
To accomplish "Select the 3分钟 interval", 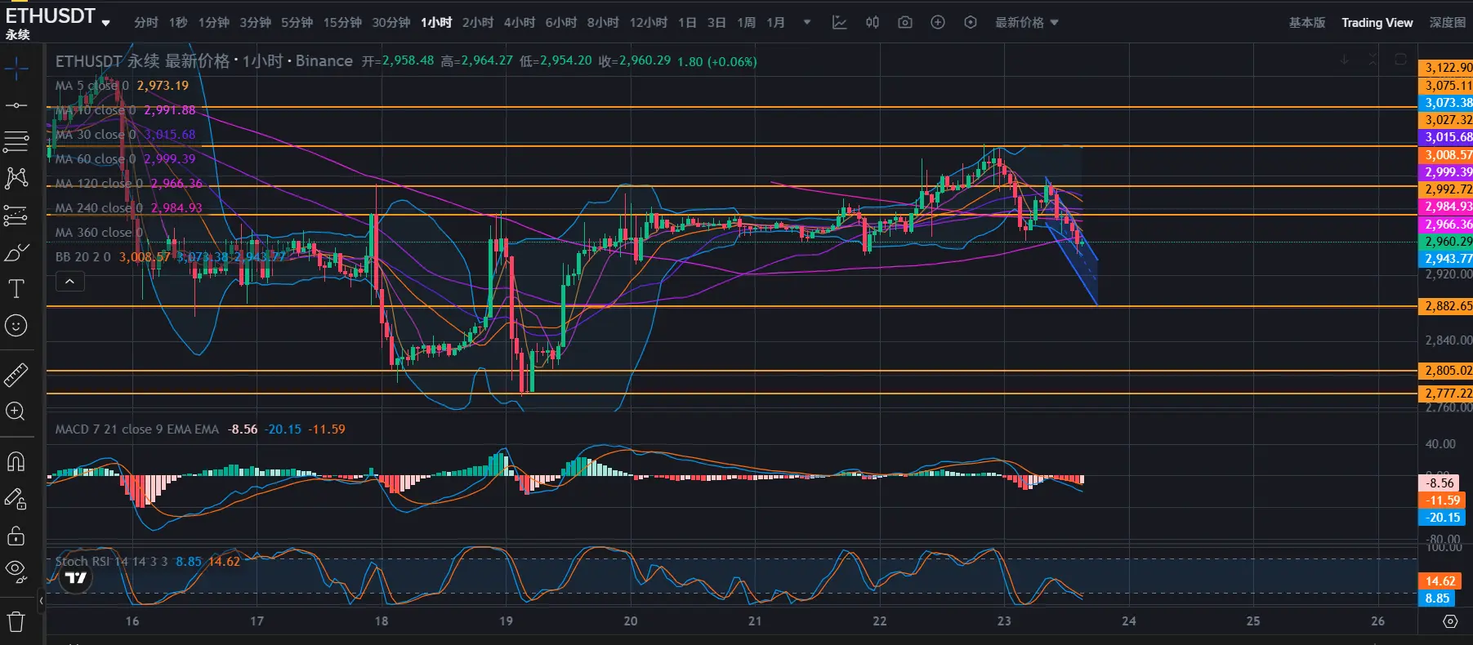I will [255, 23].
